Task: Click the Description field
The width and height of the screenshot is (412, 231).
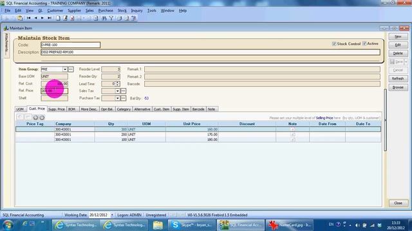Action: pos(211,52)
